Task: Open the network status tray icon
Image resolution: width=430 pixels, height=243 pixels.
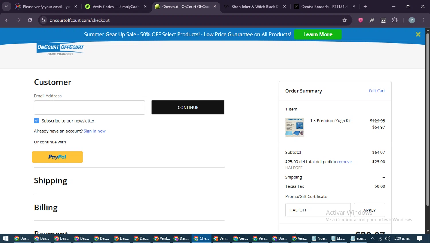Action: (380, 238)
